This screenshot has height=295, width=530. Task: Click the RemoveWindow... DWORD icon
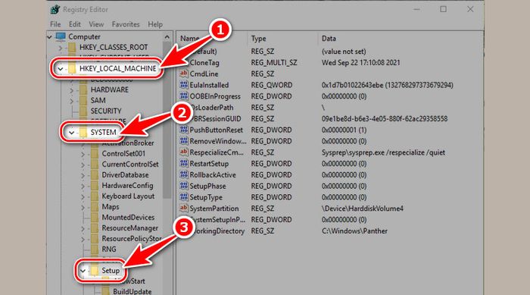click(x=183, y=141)
